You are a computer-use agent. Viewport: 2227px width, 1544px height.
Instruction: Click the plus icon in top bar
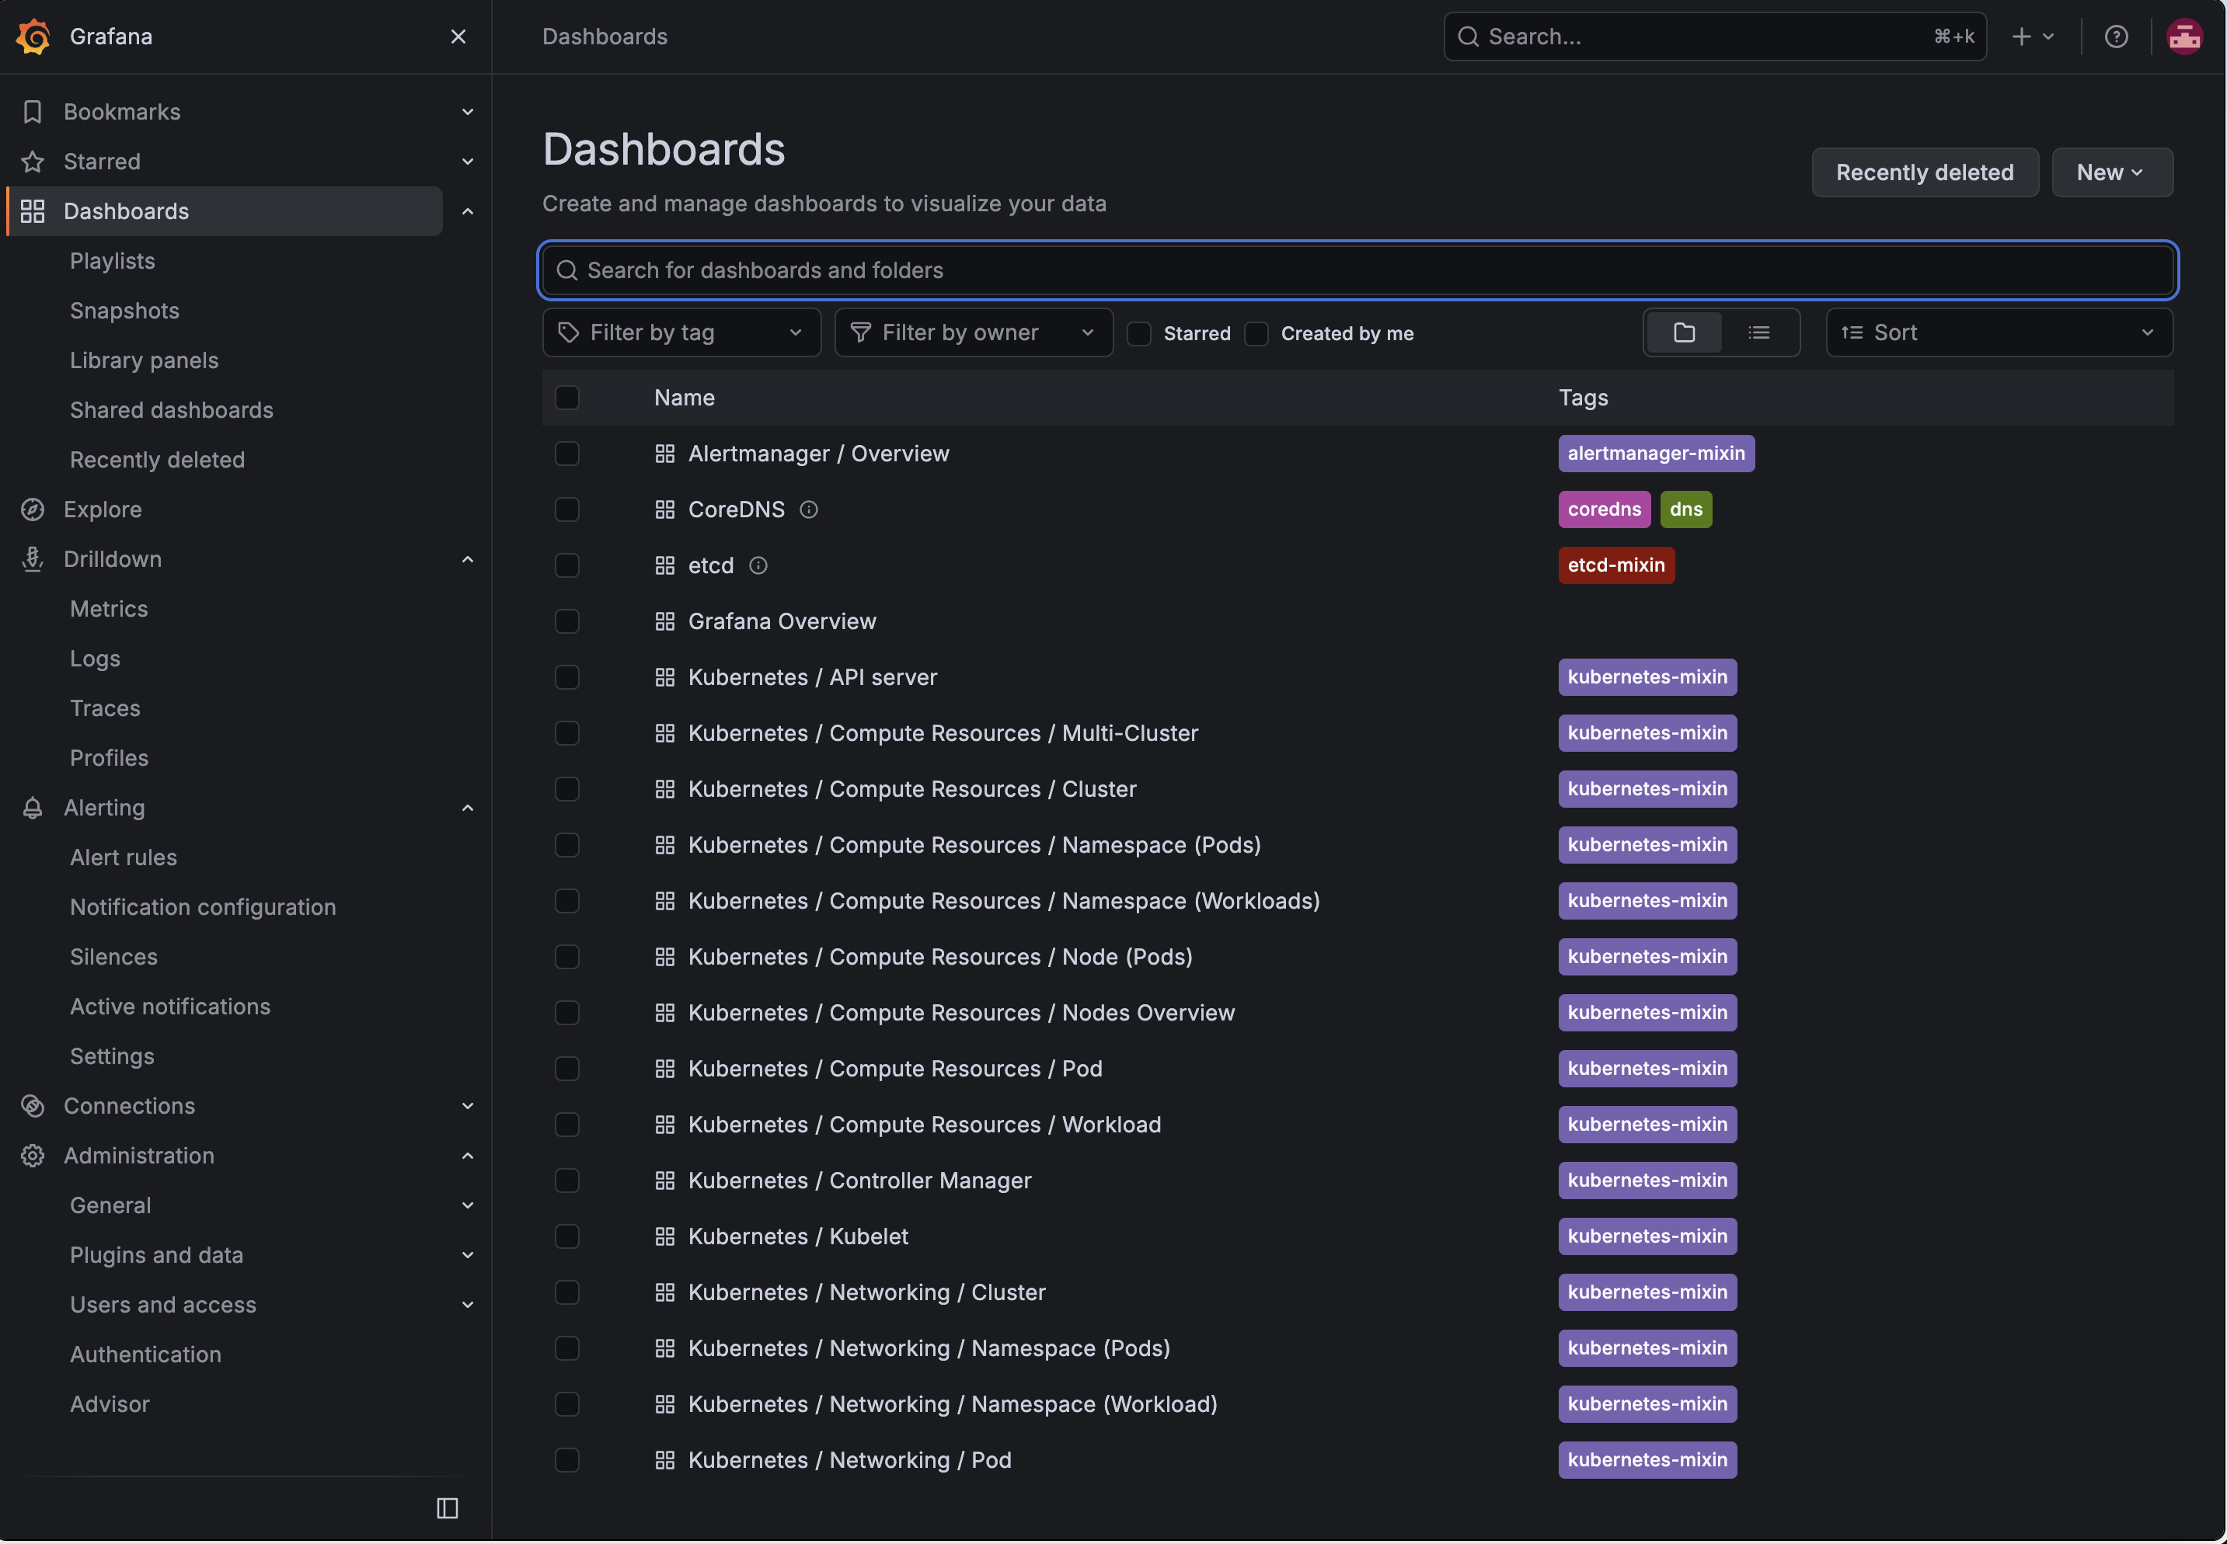click(2021, 37)
